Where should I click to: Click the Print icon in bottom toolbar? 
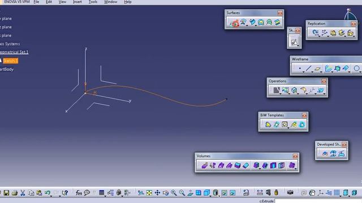tap(15, 193)
